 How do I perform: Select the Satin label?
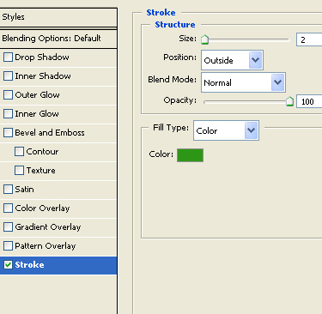point(24,190)
